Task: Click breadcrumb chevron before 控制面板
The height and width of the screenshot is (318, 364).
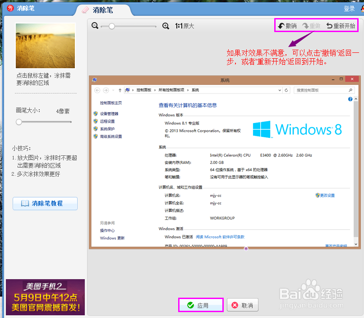Action: (x=133, y=90)
